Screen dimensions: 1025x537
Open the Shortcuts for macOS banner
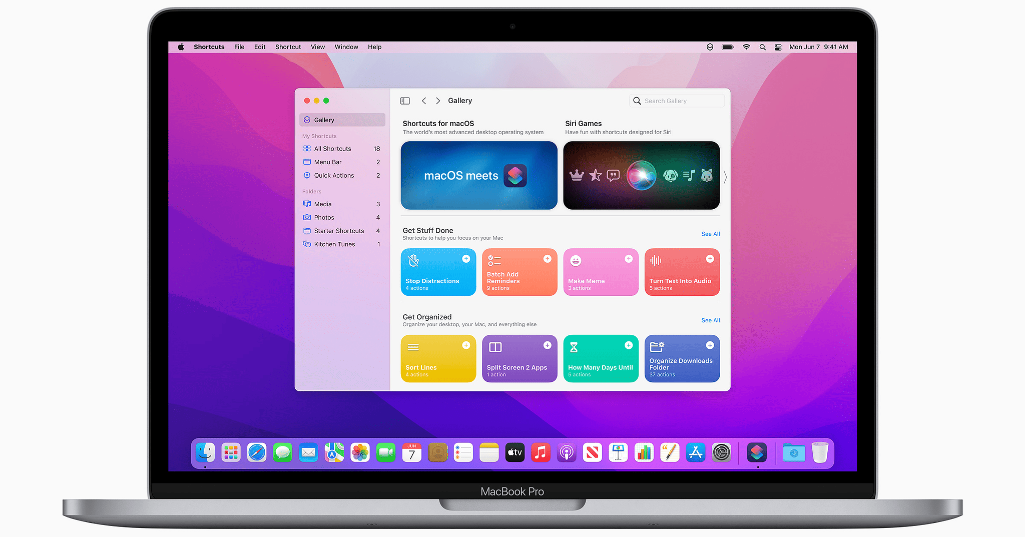coord(479,175)
